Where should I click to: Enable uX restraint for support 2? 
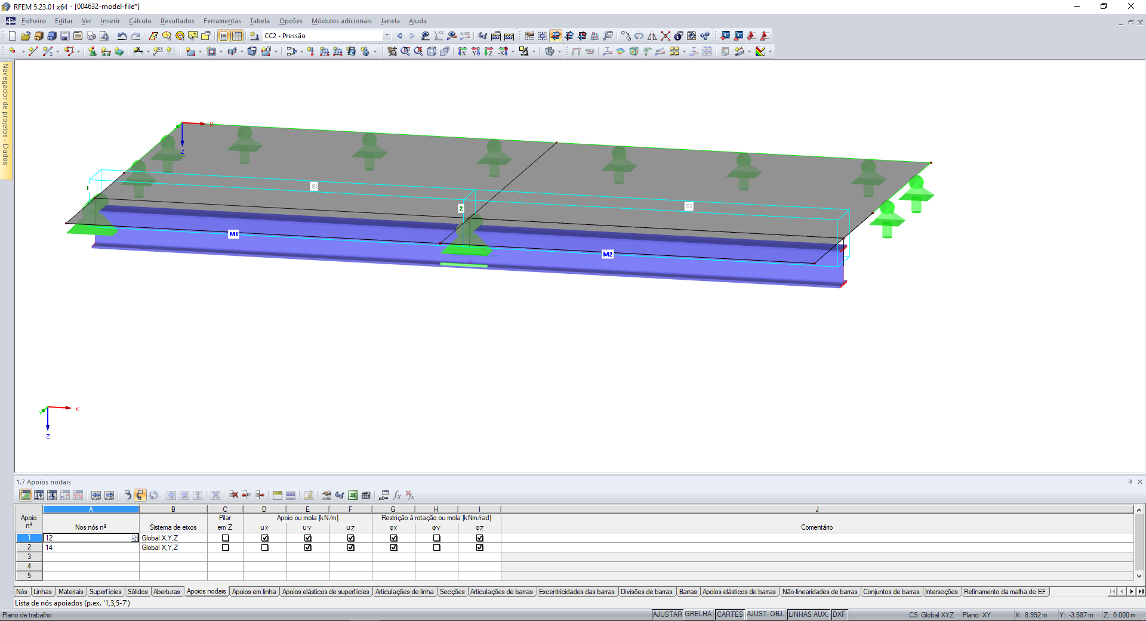coord(264,548)
